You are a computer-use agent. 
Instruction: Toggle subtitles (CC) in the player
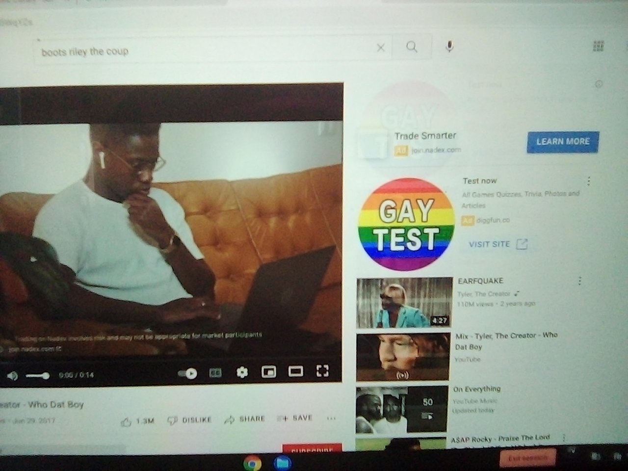click(215, 373)
